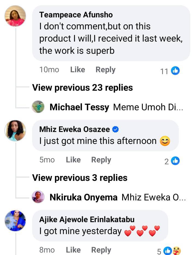This screenshot has height=255, width=196.
Task: Open Michael Tessy's small avatar
Action: 38,107
